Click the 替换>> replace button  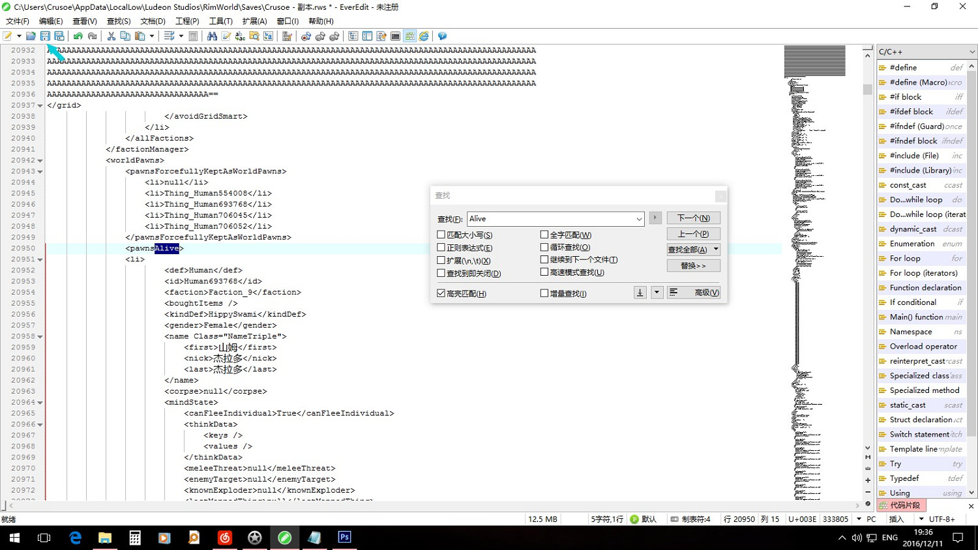(x=693, y=266)
